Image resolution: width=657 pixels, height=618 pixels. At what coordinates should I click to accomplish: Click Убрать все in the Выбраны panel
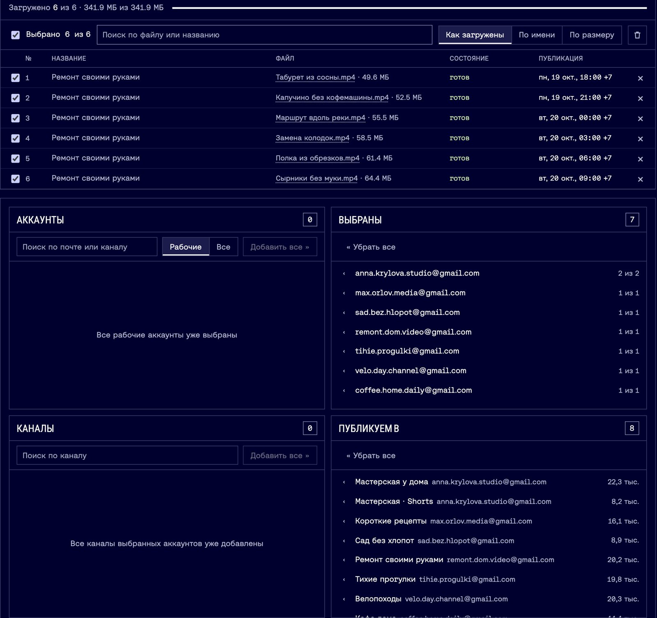pyautogui.click(x=371, y=247)
